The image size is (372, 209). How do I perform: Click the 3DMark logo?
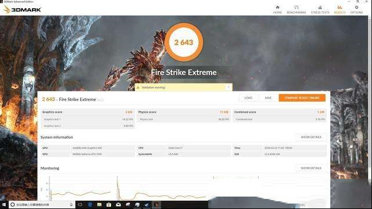point(22,9)
